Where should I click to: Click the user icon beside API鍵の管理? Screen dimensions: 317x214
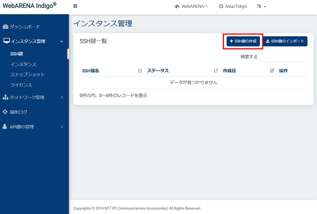pyautogui.click(x=5, y=127)
